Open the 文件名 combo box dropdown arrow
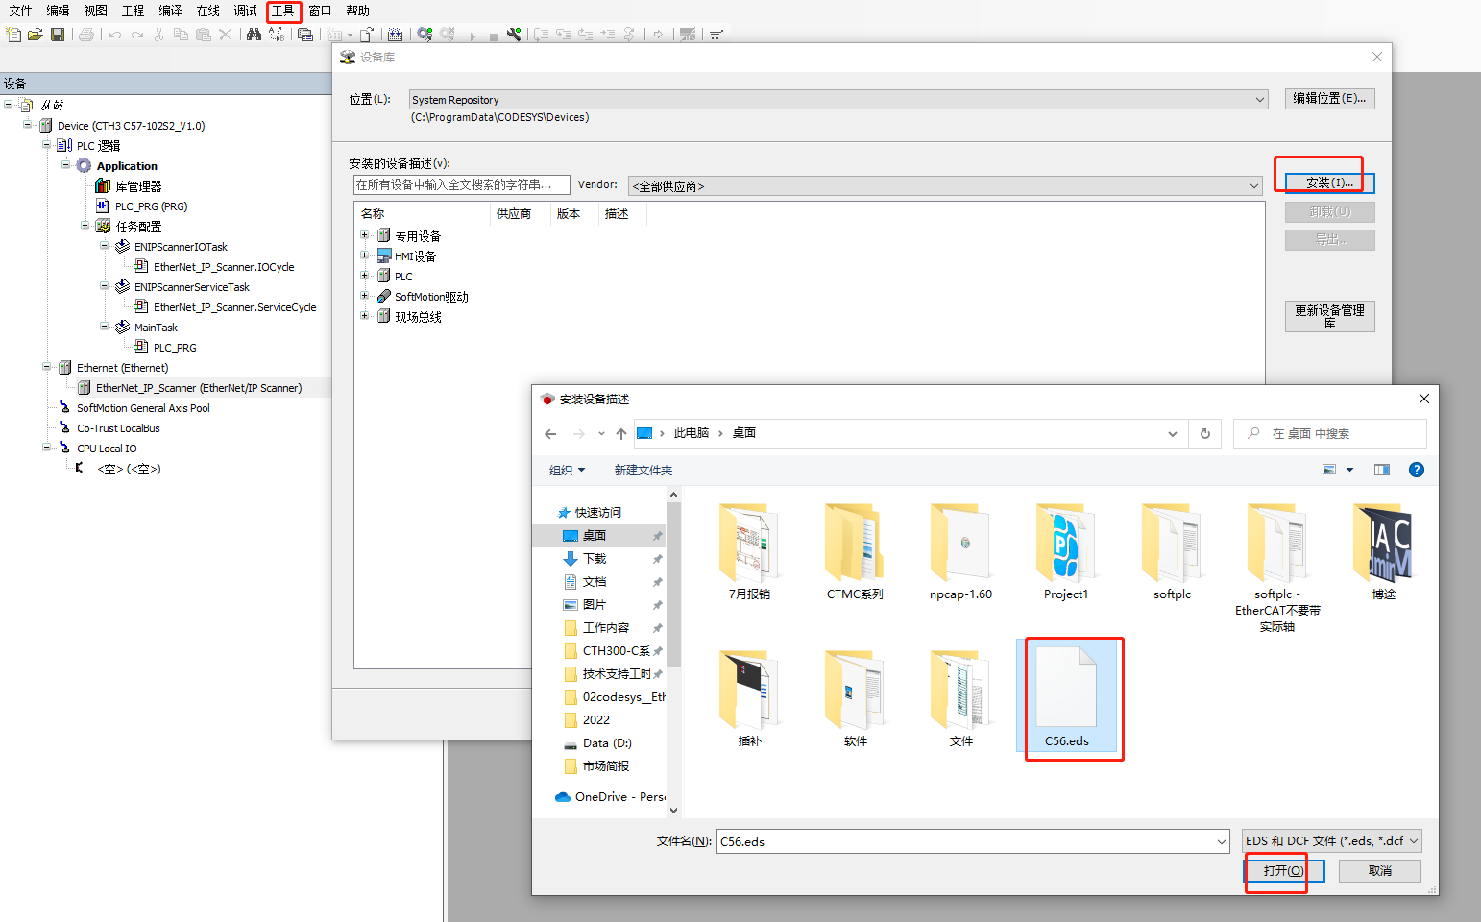1481x922 pixels. (1221, 842)
